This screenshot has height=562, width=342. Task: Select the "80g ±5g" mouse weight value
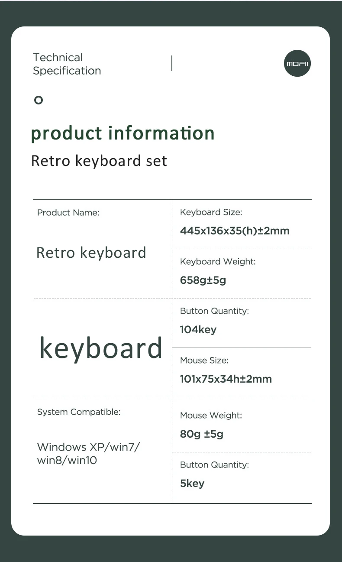pos(202,434)
